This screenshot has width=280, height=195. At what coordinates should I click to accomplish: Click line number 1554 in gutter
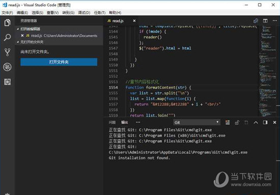click(113, 87)
